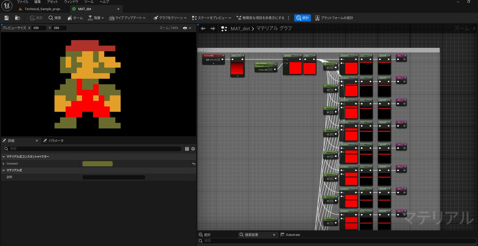Focus the details panel search box

[93, 149]
